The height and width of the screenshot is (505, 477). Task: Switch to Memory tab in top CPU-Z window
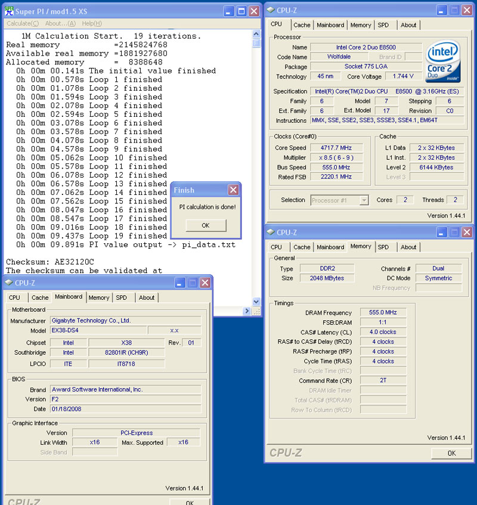click(360, 25)
